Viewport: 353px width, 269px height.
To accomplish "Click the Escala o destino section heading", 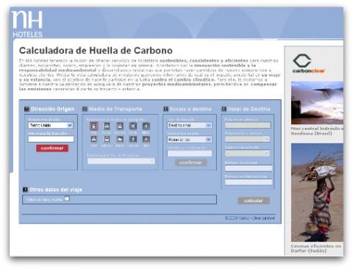I will [190, 109].
